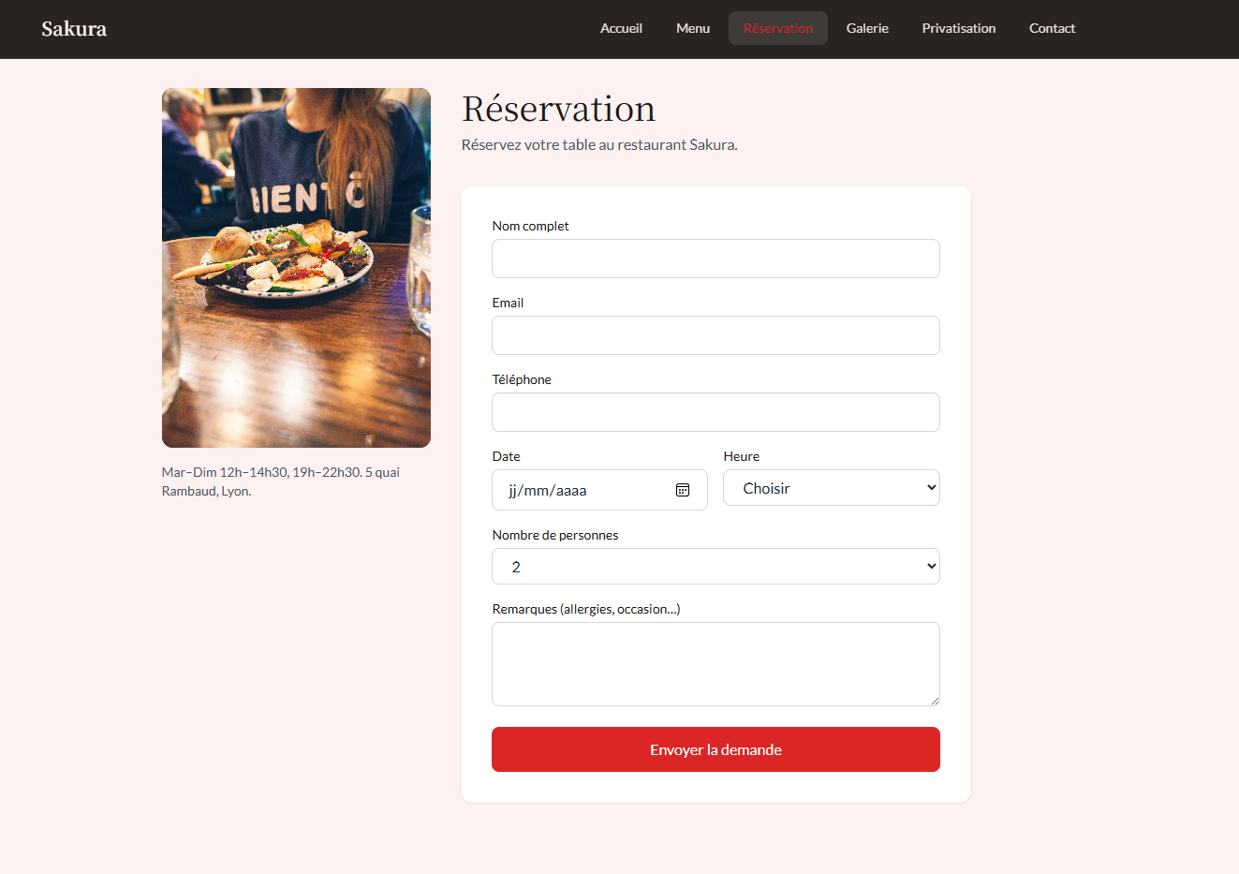The height and width of the screenshot is (874, 1239).
Task: Open the Galerie page
Action: (x=867, y=28)
